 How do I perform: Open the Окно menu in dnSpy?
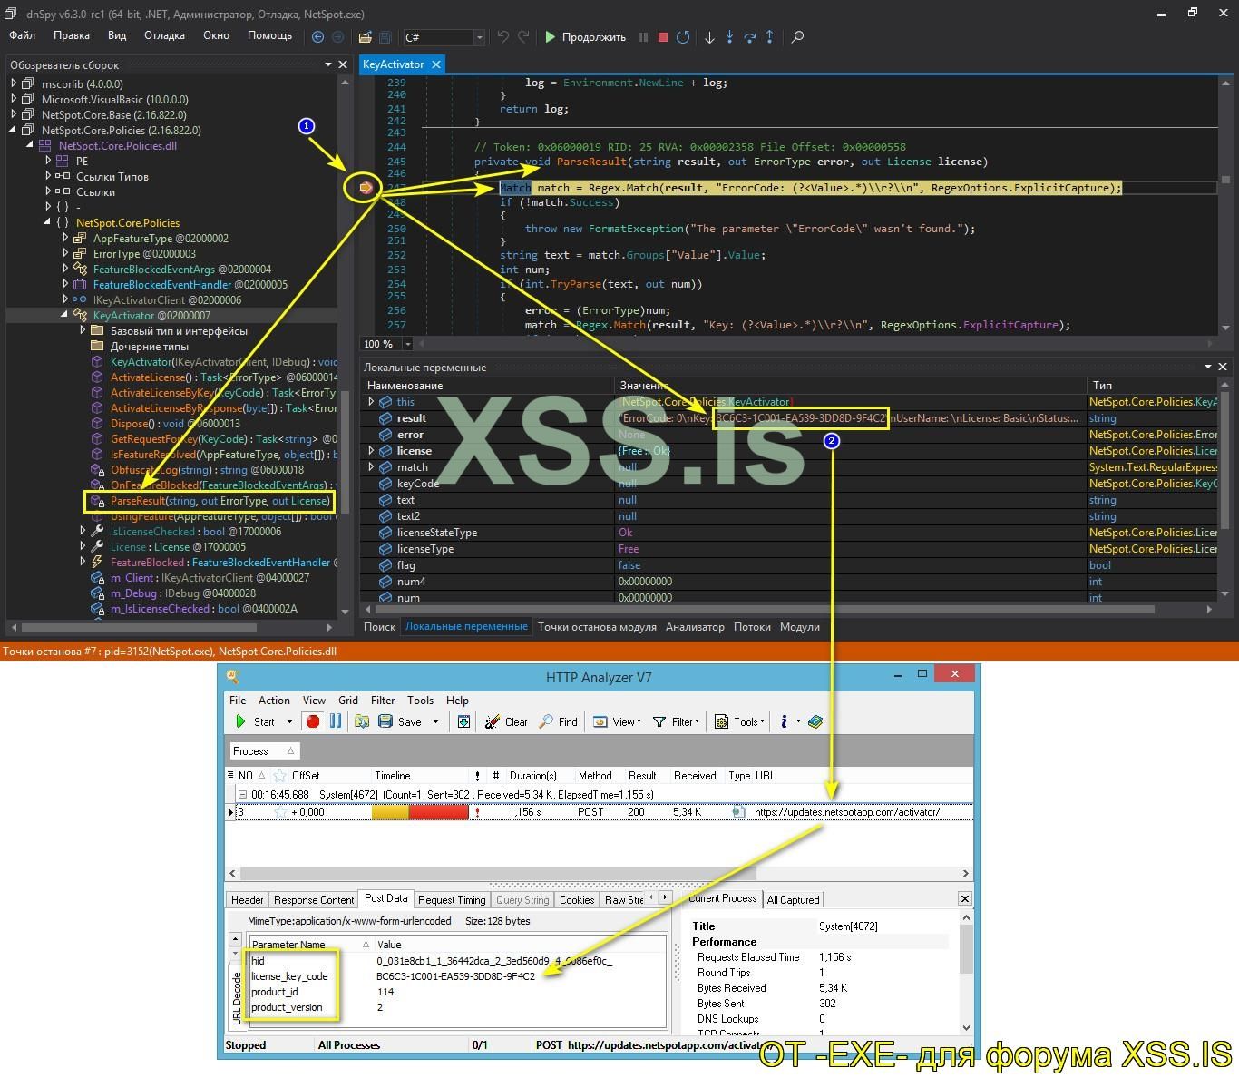pyautogui.click(x=216, y=35)
